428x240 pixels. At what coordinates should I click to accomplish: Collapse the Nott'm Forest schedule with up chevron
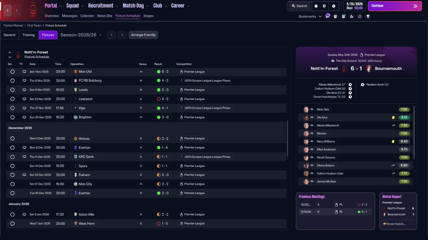pyautogui.click(x=10, y=52)
